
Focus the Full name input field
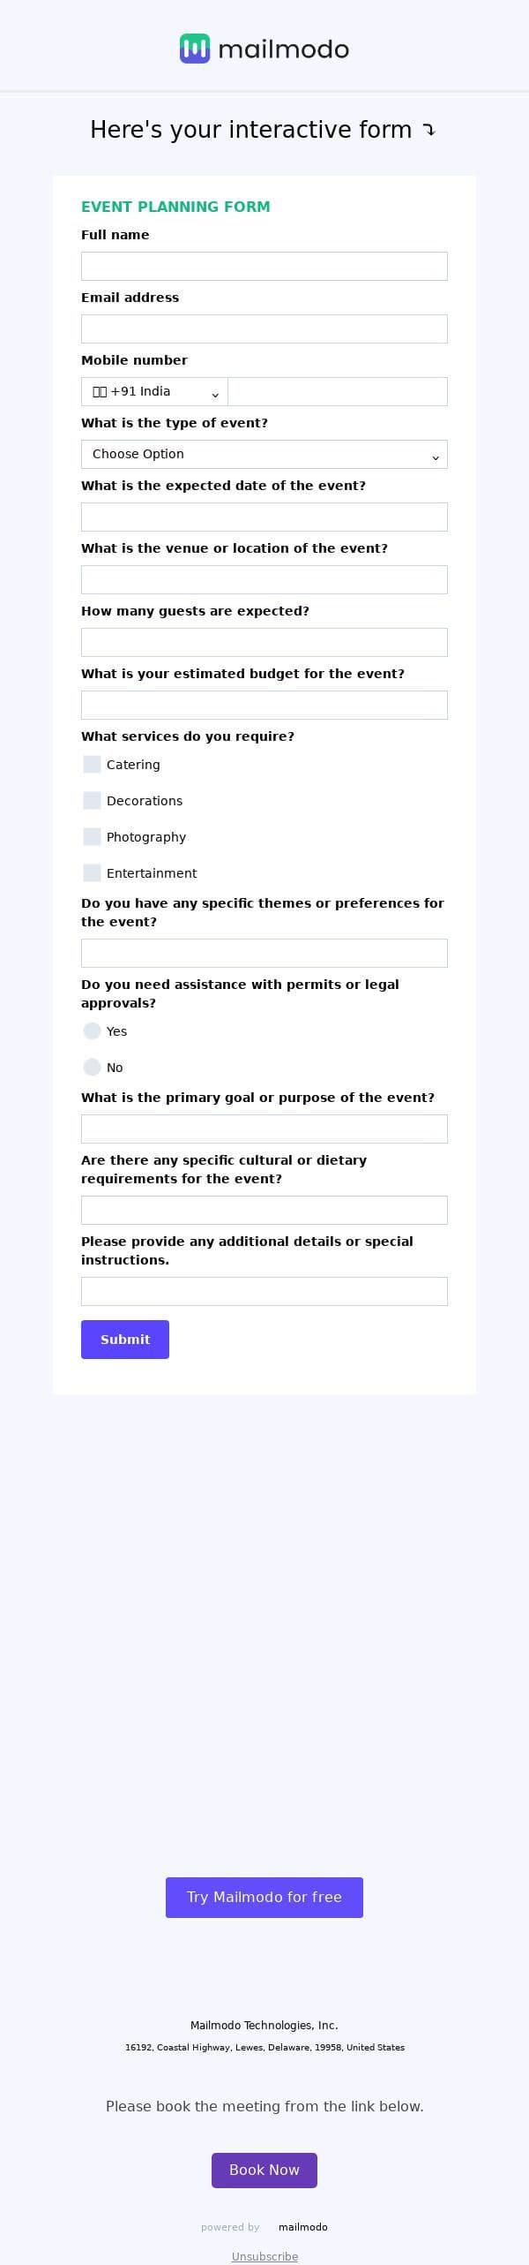click(x=264, y=267)
